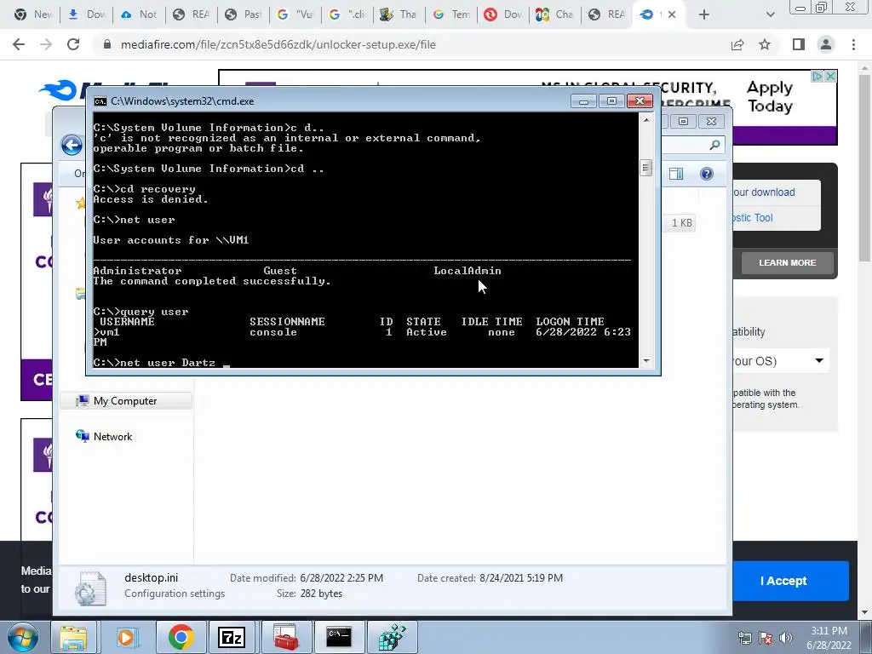The image size is (872, 654).
Task: Click the MediaFire flame logo
Action: pos(59,90)
